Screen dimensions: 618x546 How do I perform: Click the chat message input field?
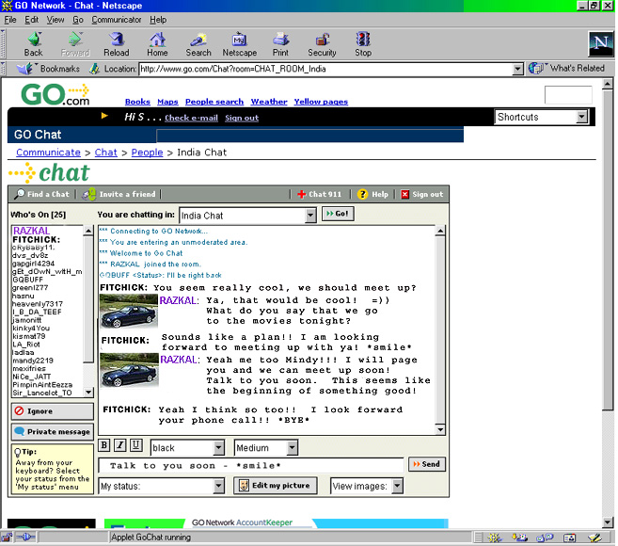[x=250, y=465]
